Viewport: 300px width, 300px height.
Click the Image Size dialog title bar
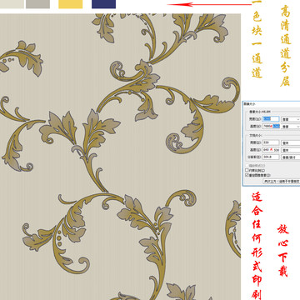[272, 103]
